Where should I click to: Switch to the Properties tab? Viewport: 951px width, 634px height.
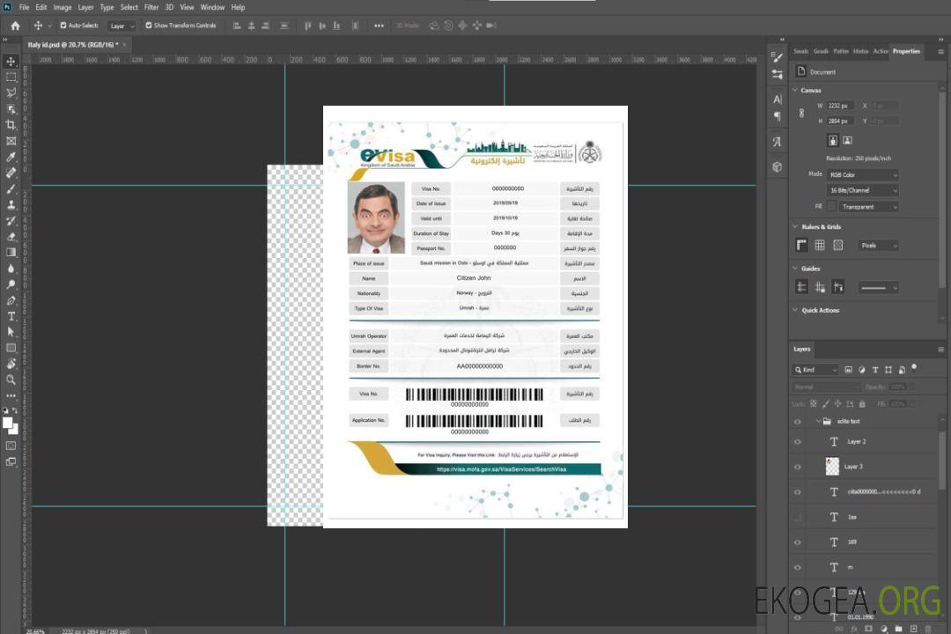[906, 52]
